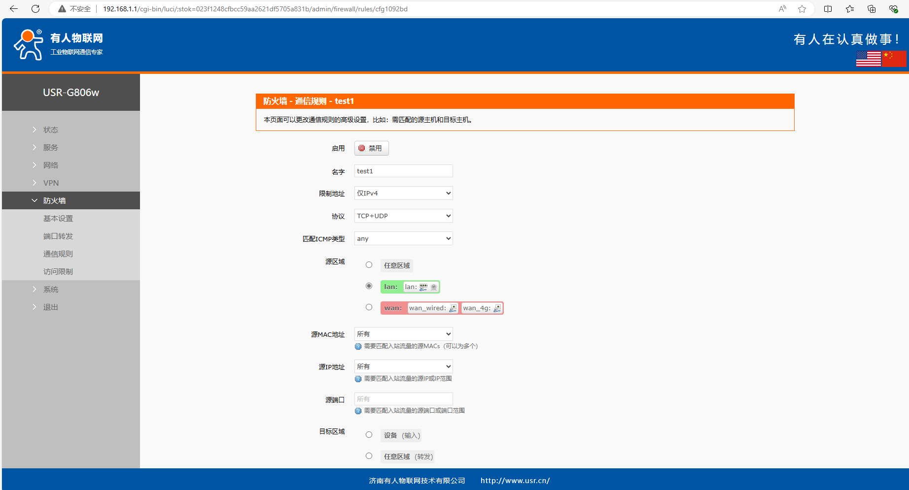Click the US flag language icon
909x490 pixels.
click(868, 59)
